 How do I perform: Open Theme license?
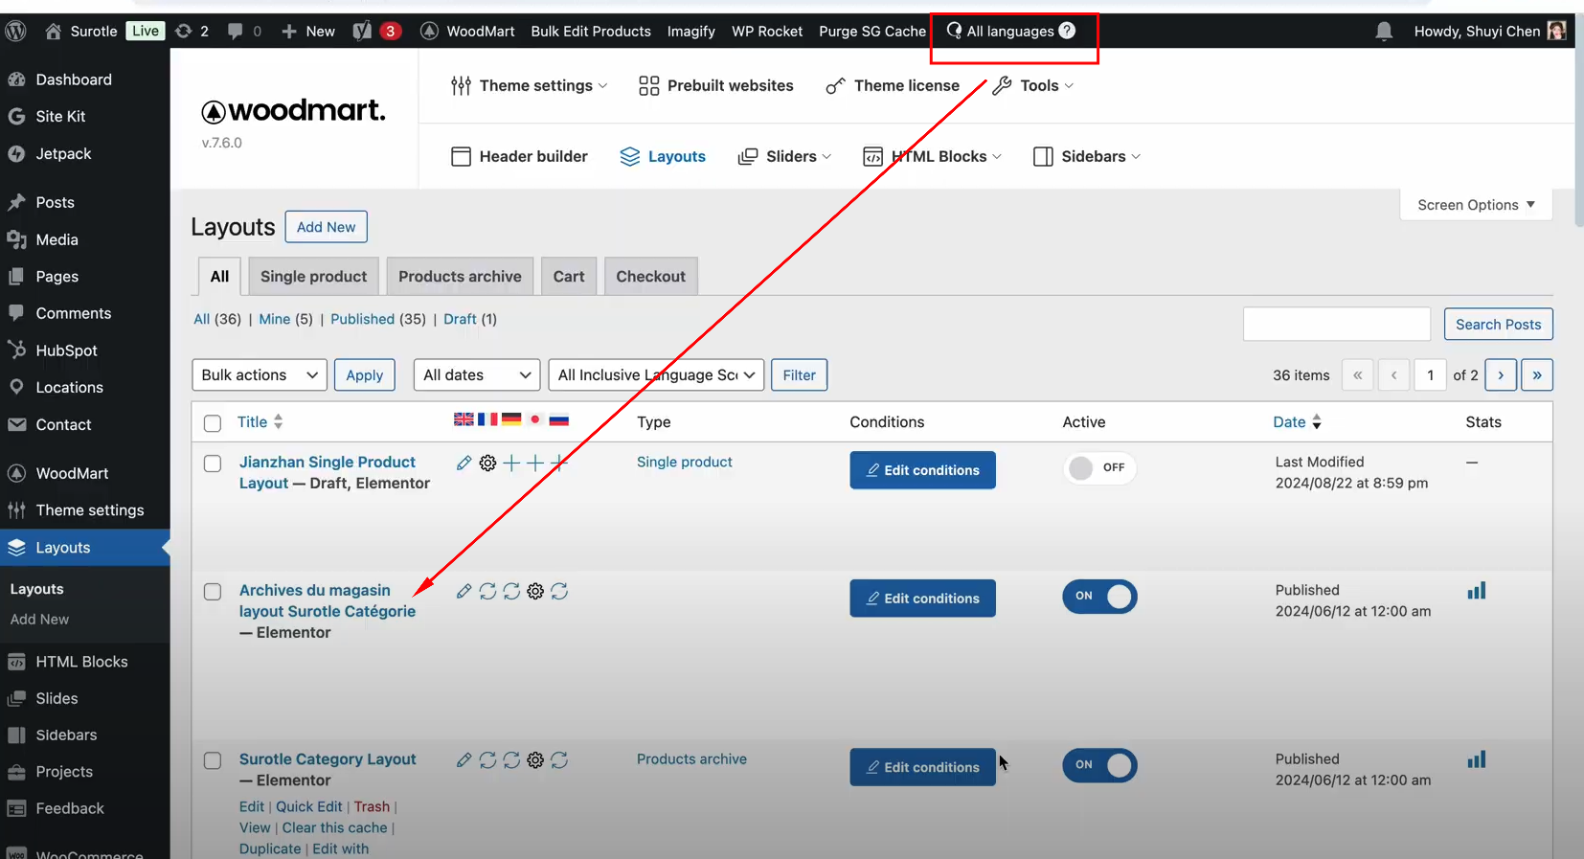point(893,85)
